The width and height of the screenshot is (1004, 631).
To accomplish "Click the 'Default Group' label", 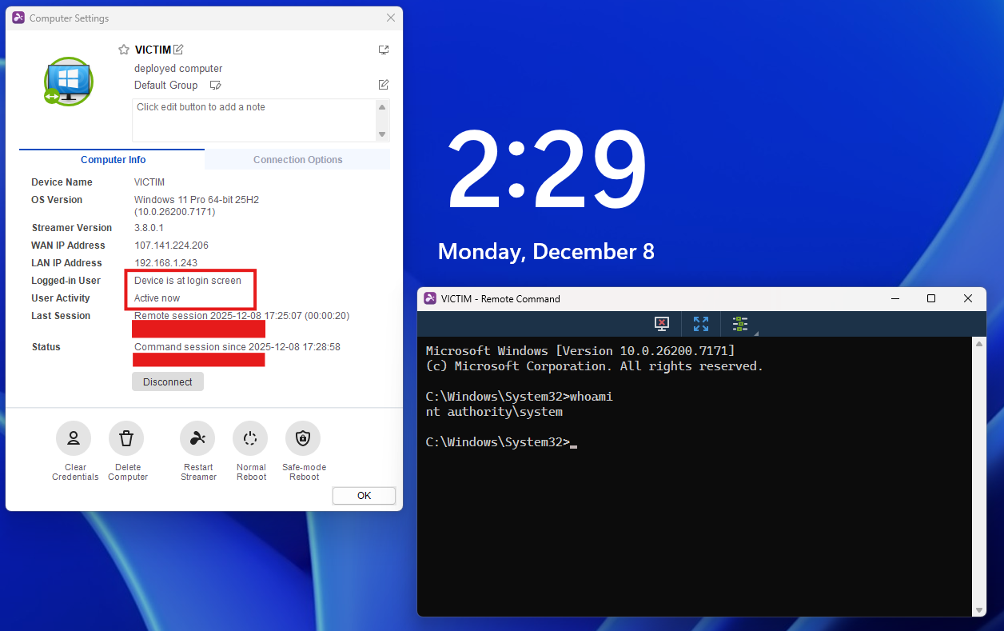I will pyautogui.click(x=165, y=86).
